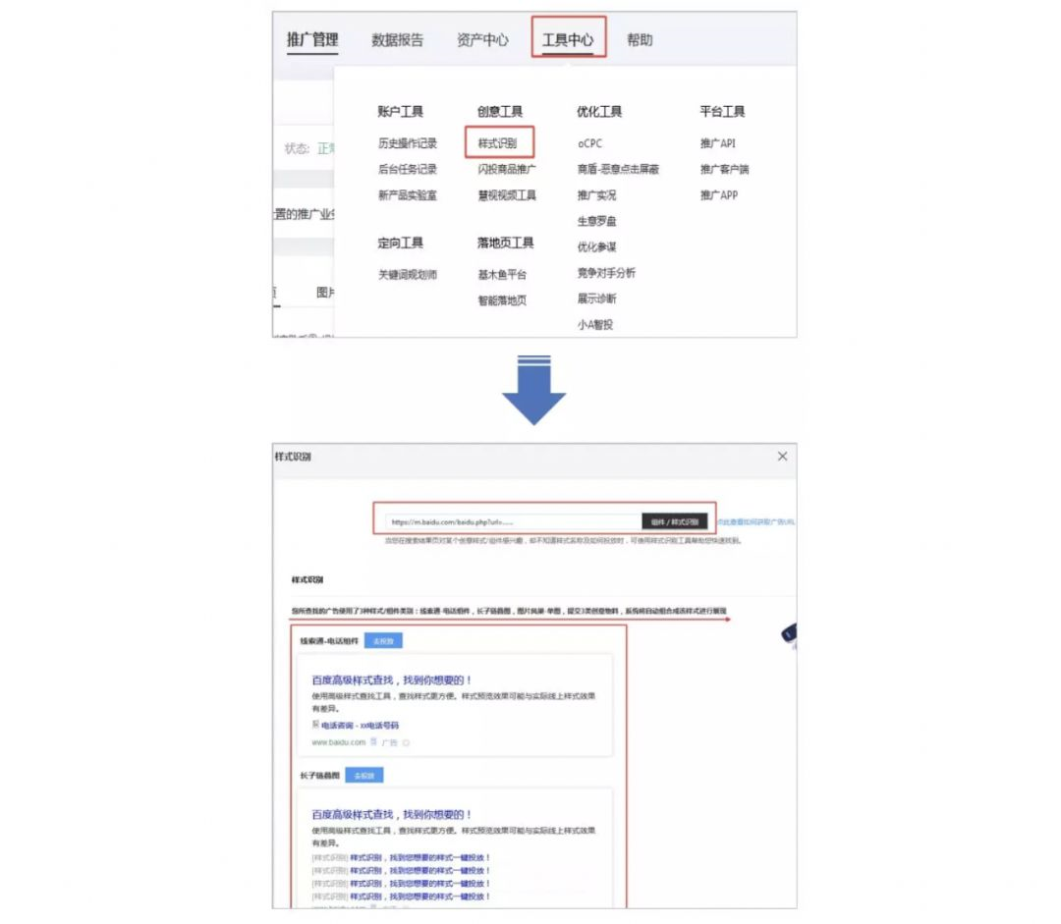The width and height of the screenshot is (1061, 924).
Task: Open the 帮助 menu tab
Action: 640,40
